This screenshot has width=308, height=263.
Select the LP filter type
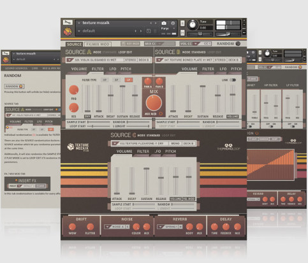[x=128, y=80]
